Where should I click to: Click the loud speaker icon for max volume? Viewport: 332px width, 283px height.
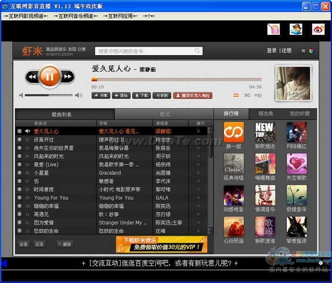coord(79,95)
